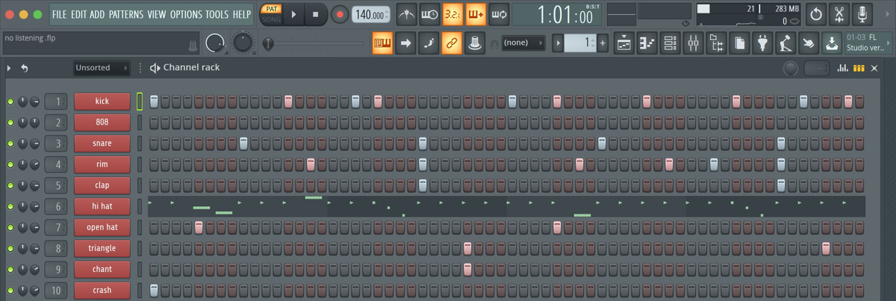This screenshot has width=896, height=301.
Task: Click the hat-shaped icon in the toolbar
Action: tap(475, 43)
